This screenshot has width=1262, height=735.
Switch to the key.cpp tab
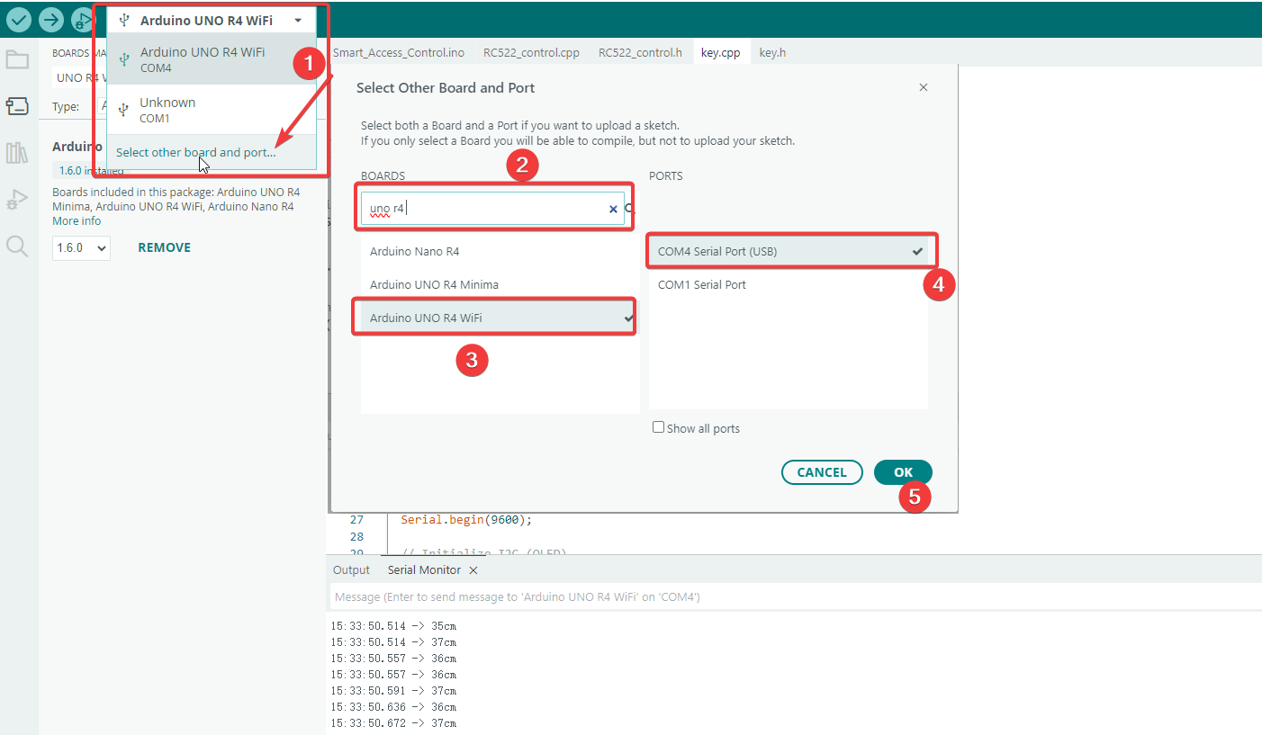click(x=720, y=52)
